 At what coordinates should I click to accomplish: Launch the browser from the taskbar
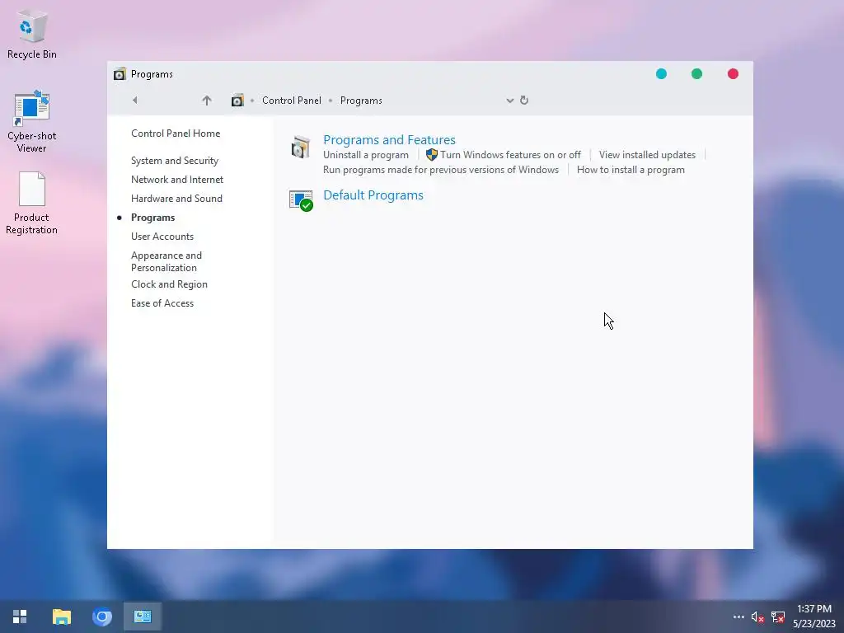[101, 617]
